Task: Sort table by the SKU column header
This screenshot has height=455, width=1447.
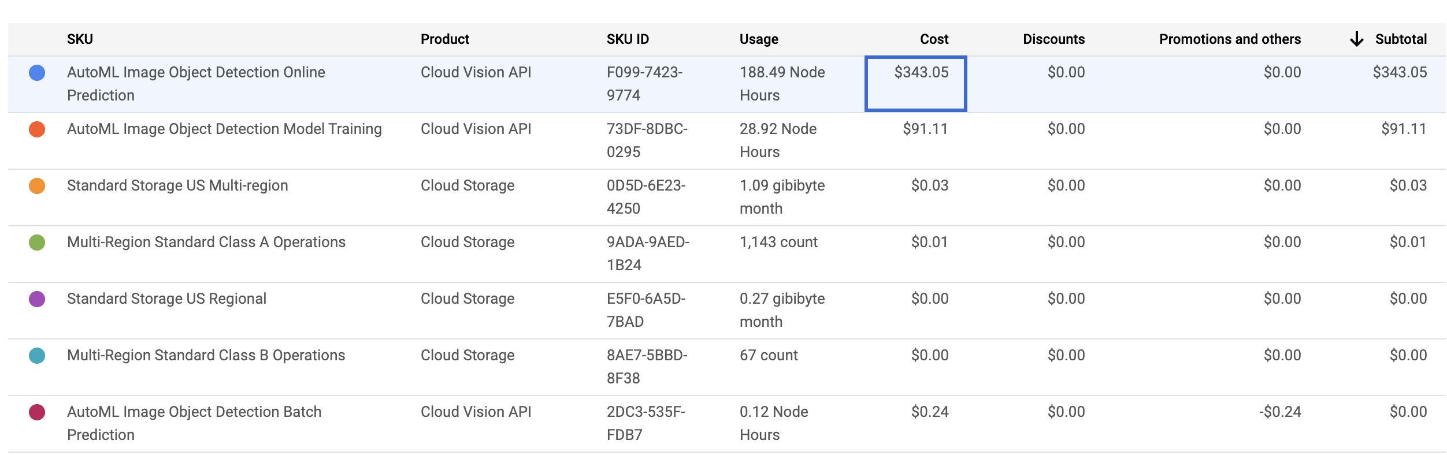Action: point(80,39)
